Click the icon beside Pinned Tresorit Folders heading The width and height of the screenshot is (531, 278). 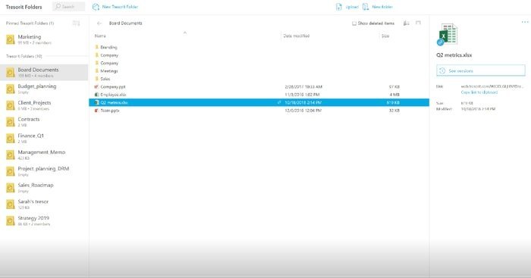(x=76, y=23)
